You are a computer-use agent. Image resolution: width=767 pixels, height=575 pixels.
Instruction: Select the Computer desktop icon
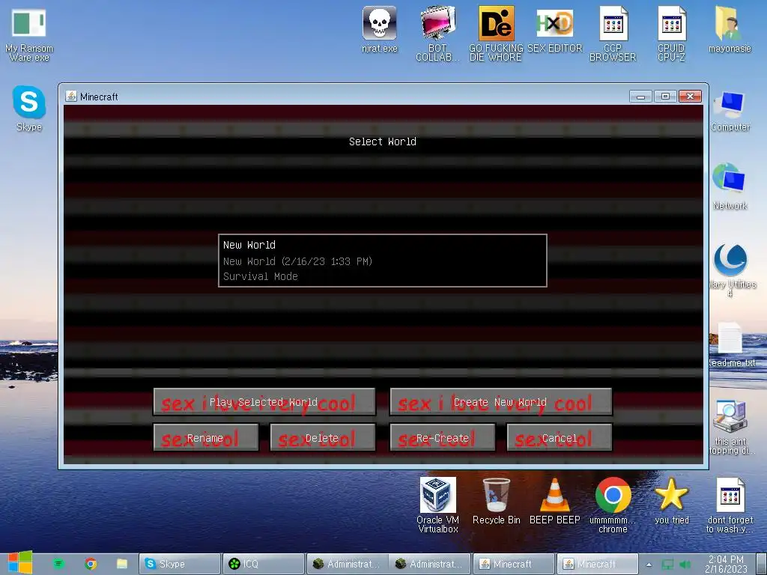(730, 112)
